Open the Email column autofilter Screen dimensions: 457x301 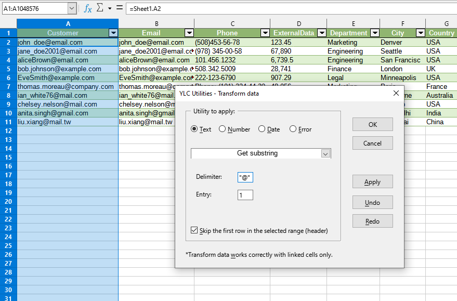pos(189,33)
